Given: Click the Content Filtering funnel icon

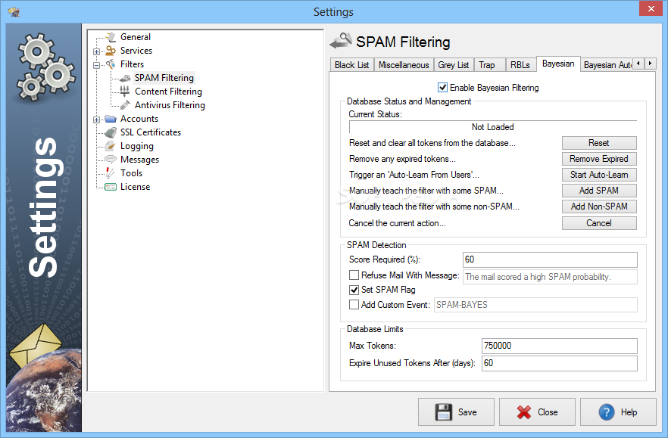Looking at the screenshot, I should [x=125, y=92].
